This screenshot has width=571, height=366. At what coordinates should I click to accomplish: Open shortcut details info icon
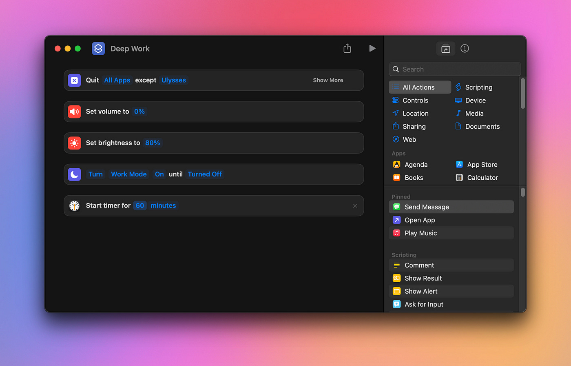465,48
